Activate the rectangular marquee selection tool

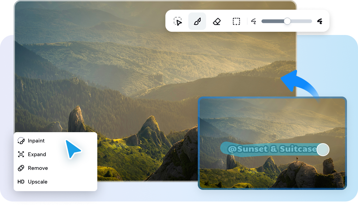tap(236, 21)
